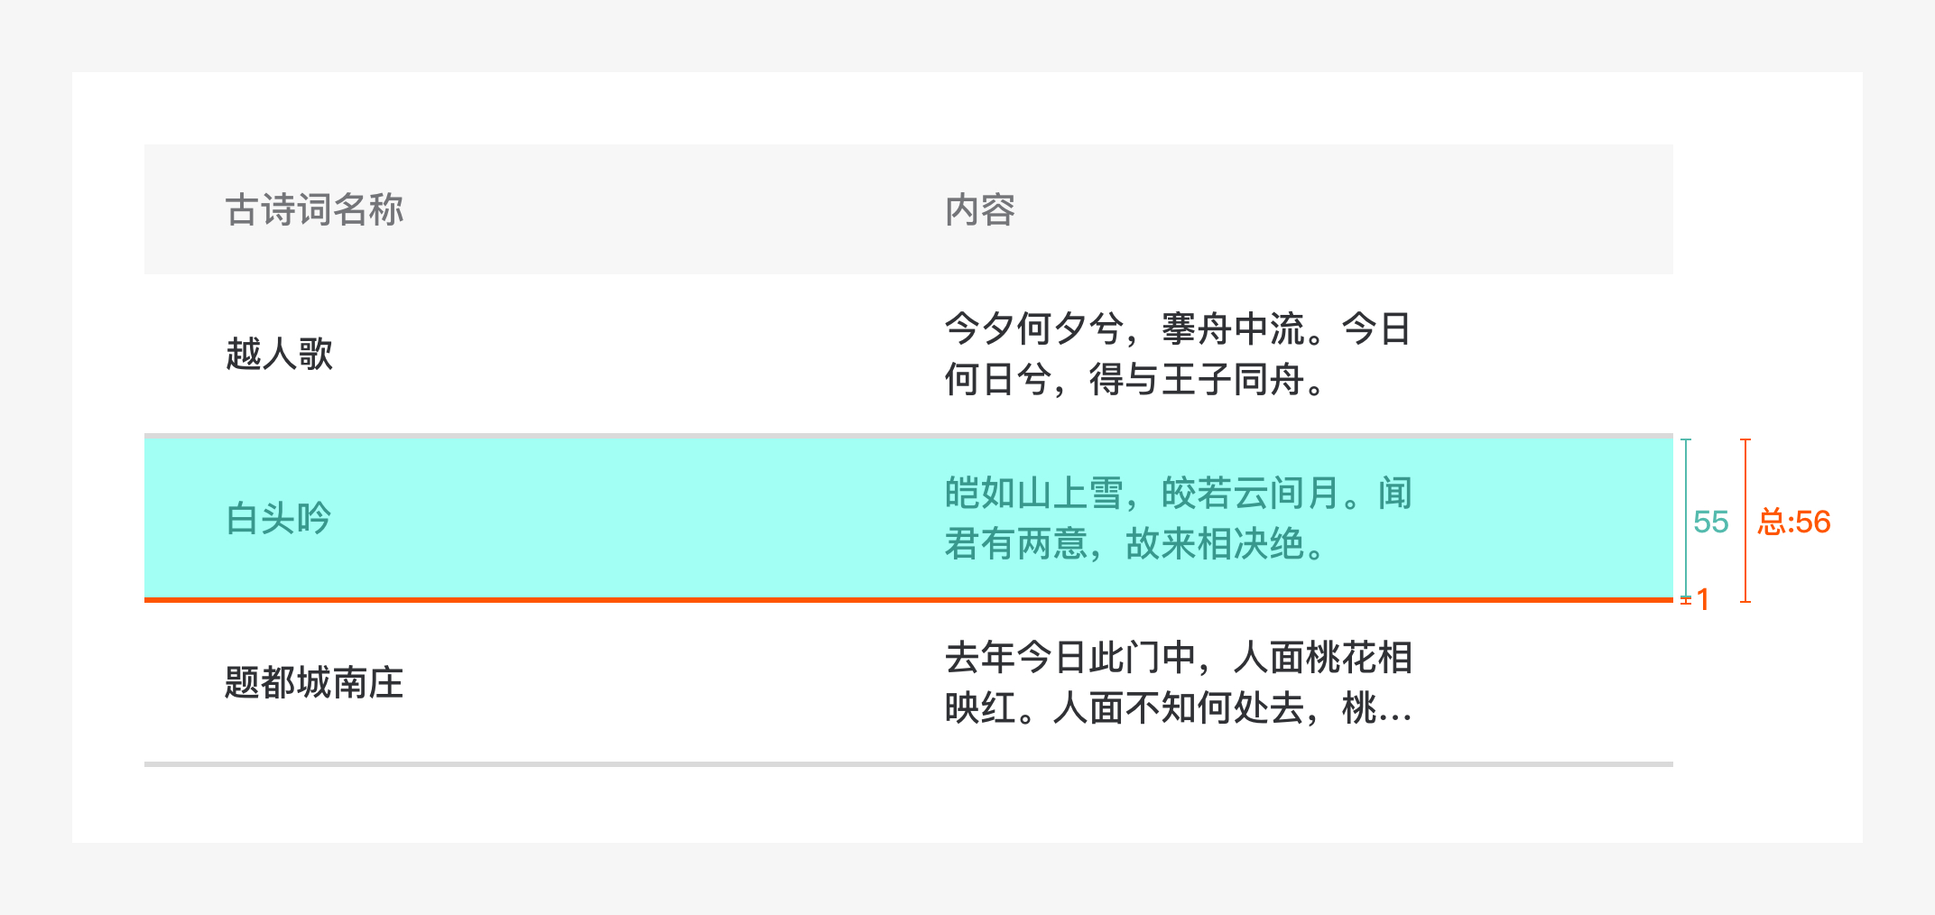Click the ellipsis ending the 题都城南庄 poem
Image resolution: width=1935 pixels, height=915 pixels.
point(1393,711)
